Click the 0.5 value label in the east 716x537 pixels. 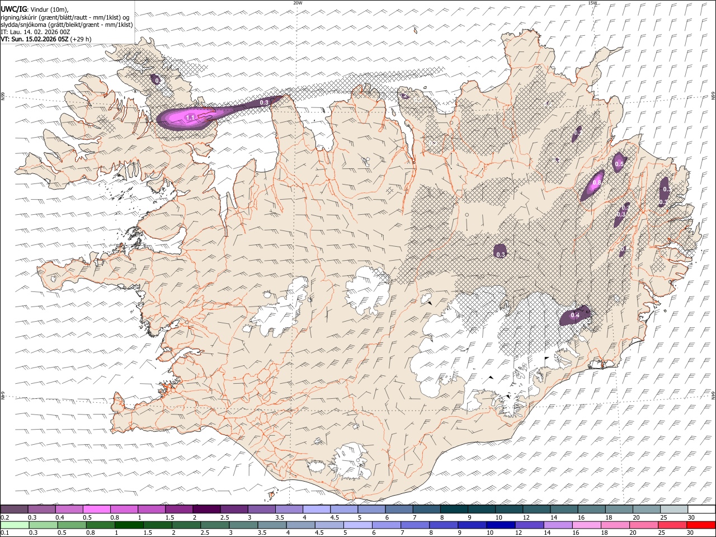pyautogui.click(x=619, y=164)
